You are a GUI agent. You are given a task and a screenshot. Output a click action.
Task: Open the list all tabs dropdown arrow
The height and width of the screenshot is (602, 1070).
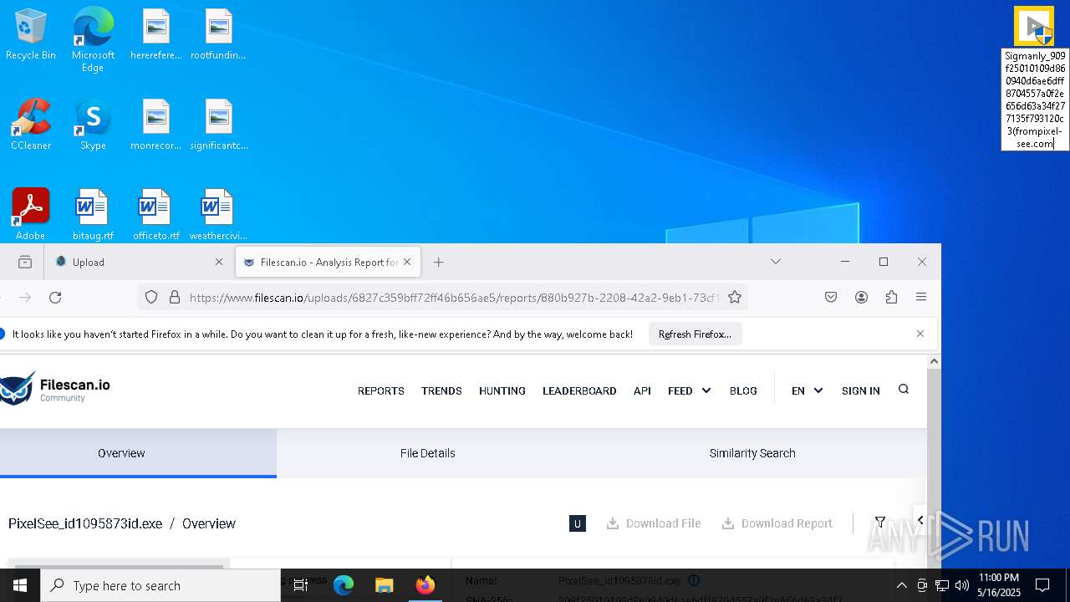[x=776, y=262]
